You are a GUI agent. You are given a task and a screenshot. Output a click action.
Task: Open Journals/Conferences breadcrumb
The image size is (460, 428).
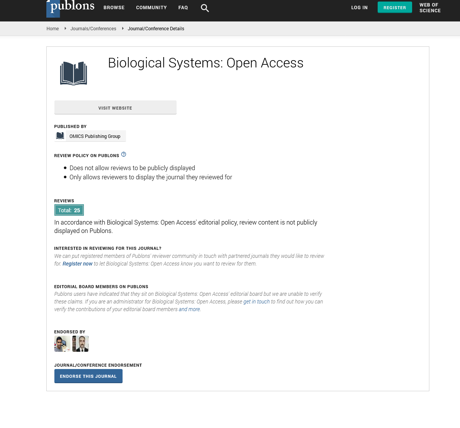click(x=93, y=29)
